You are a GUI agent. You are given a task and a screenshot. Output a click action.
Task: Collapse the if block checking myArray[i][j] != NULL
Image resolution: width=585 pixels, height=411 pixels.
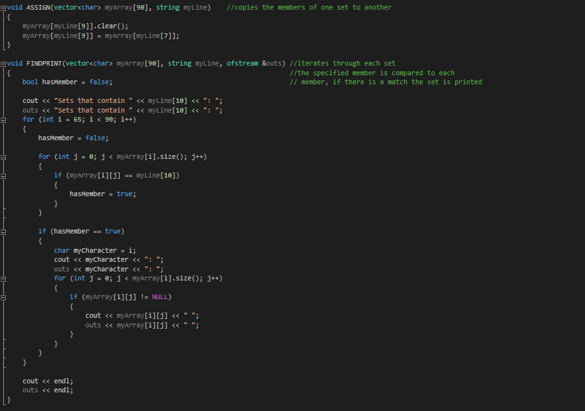3,297
